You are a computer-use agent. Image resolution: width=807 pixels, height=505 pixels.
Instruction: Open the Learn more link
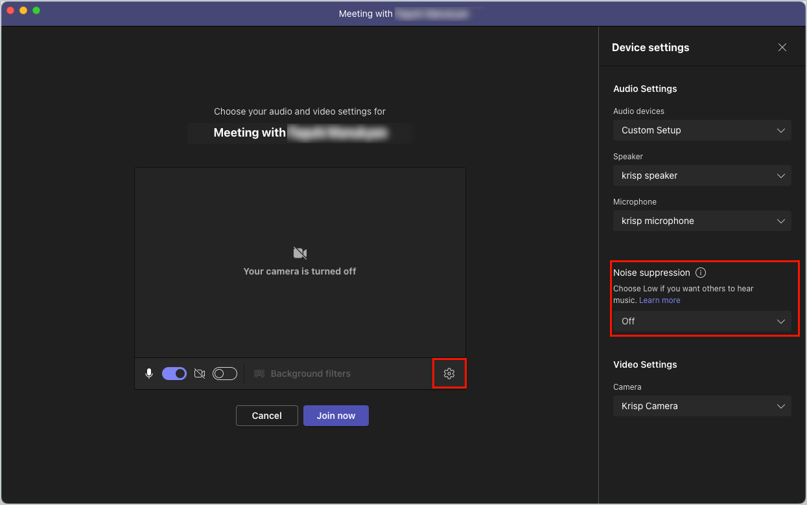tap(659, 300)
